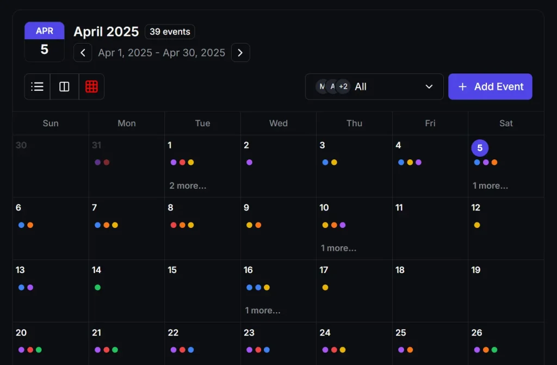Expand the '1 more...' events on April 10
This screenshot has width=557, height=365.
click(338, 248)
